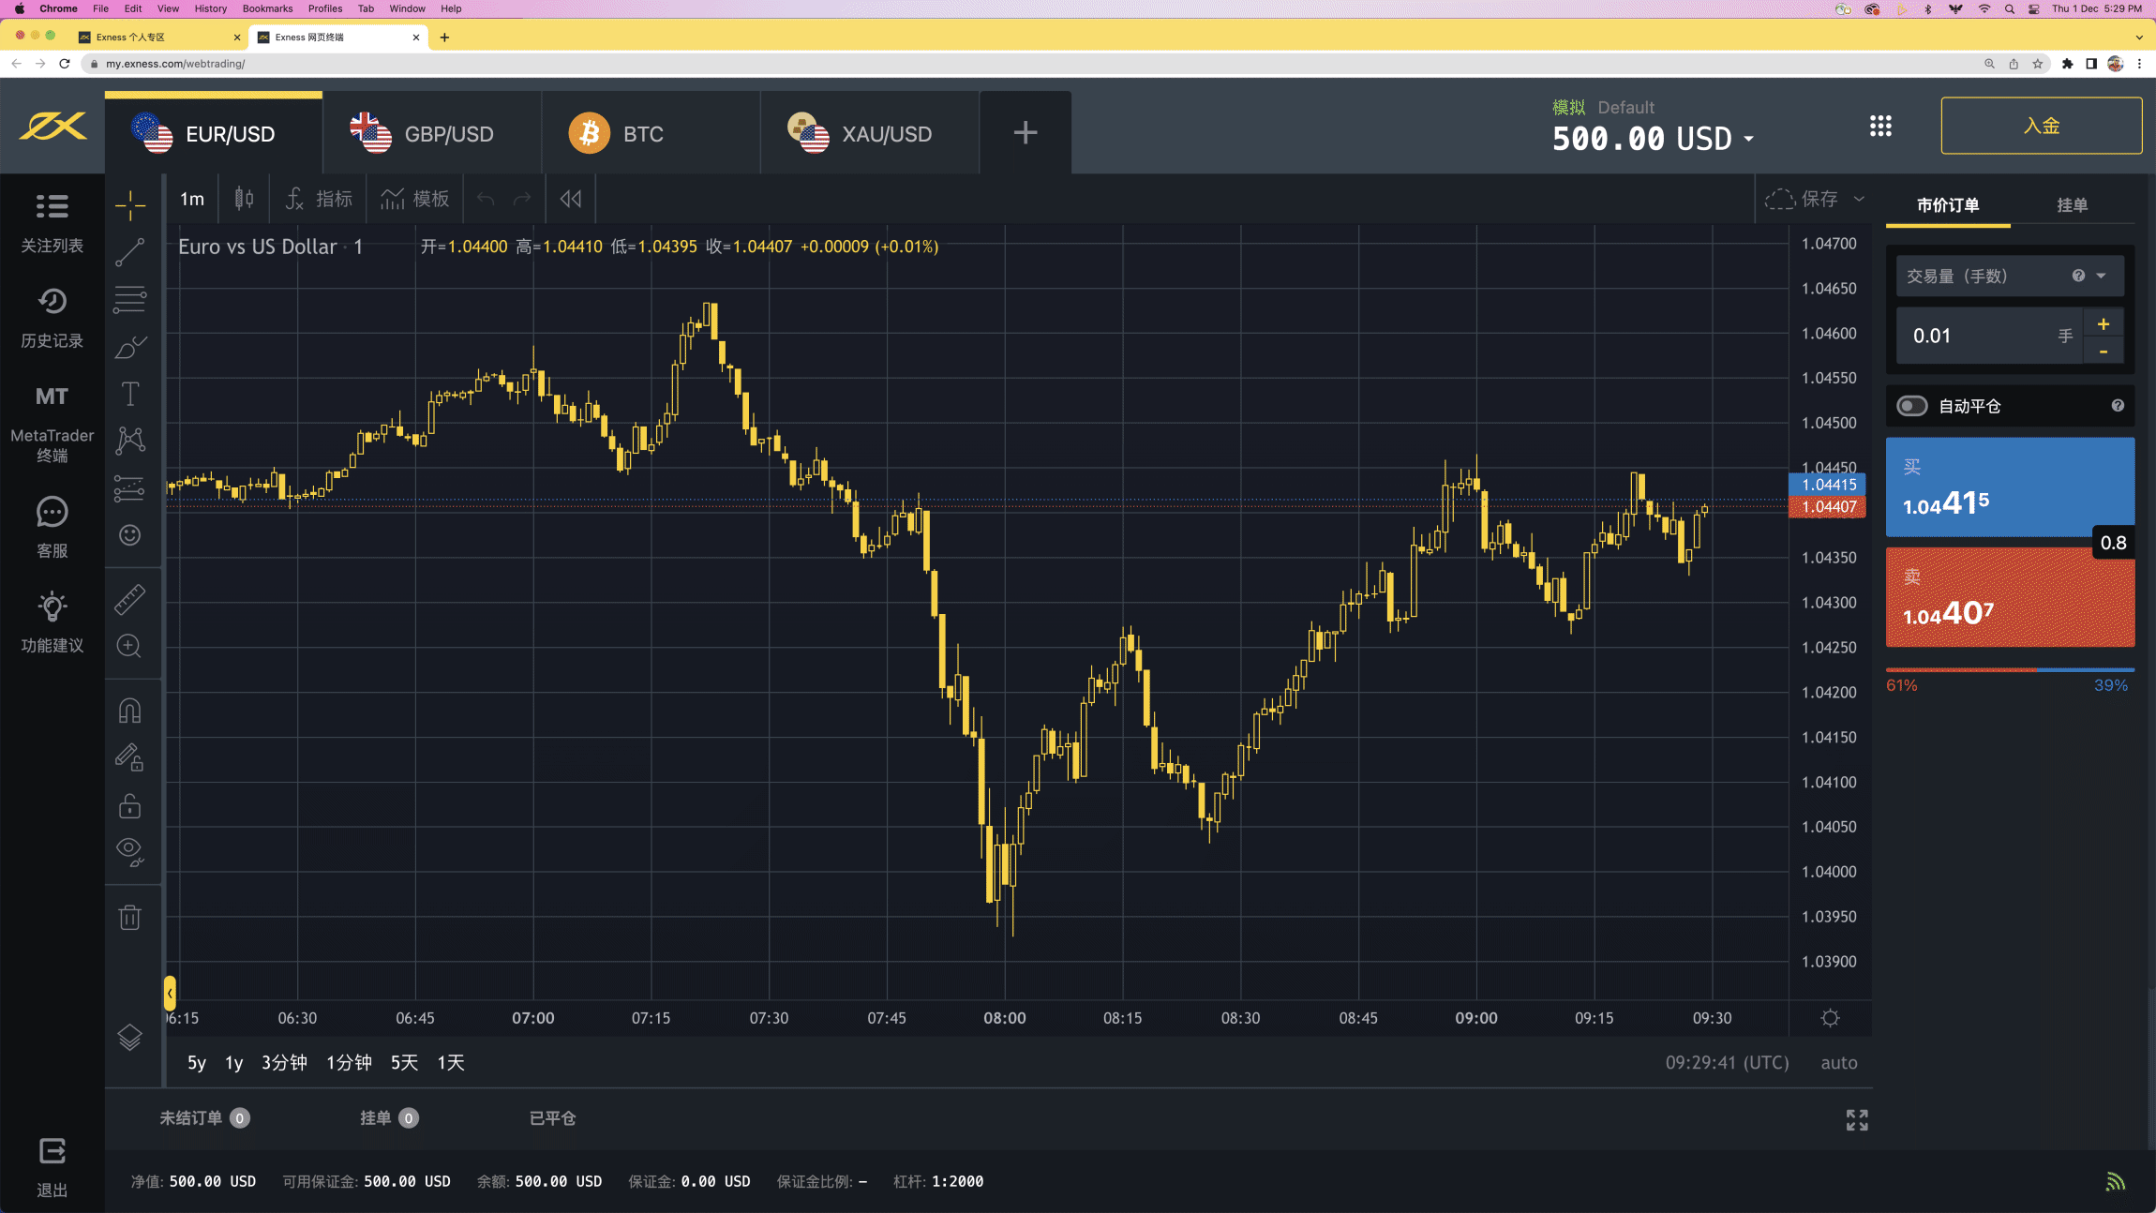2156x1213 pixels.
Task: Open the candlestick chart style icon
Action: pos(244,199)
